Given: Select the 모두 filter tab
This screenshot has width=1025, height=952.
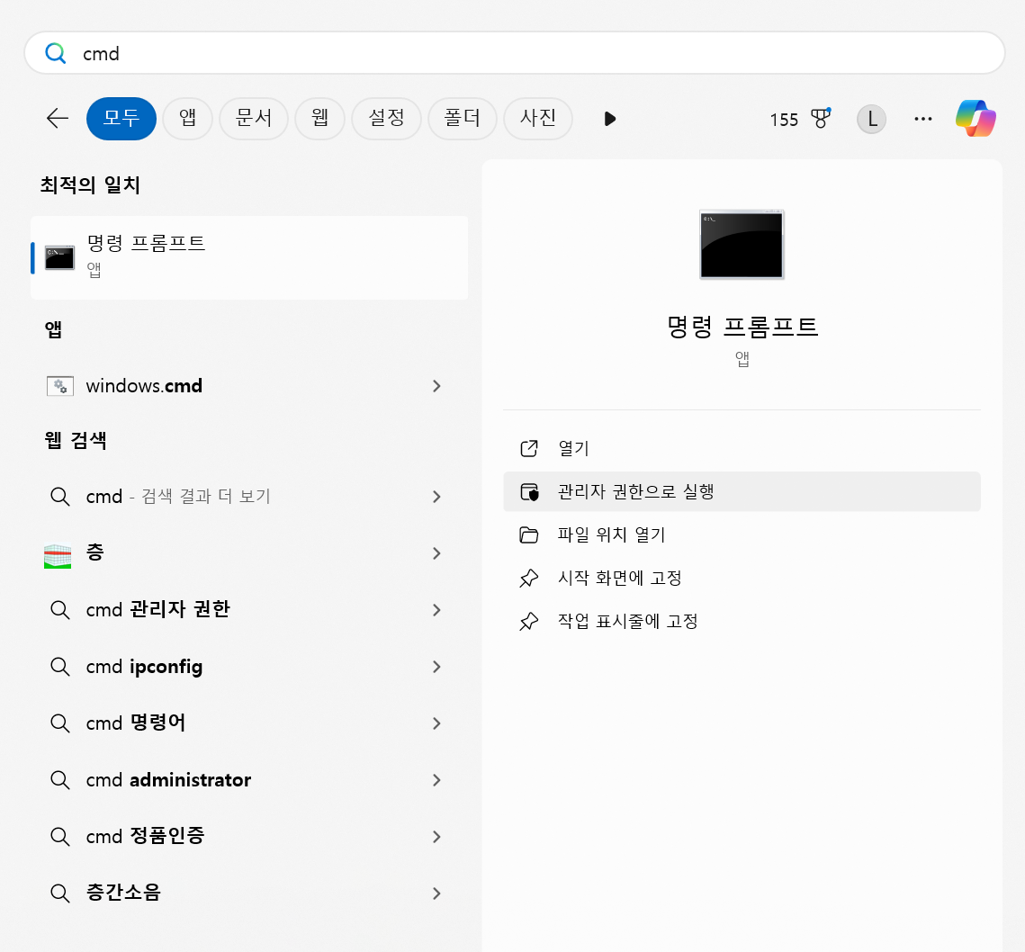Looking at the screenshot, I should [121, 119].
